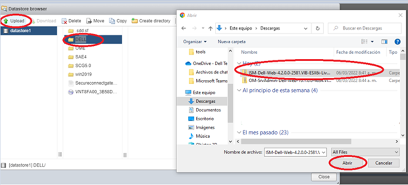
Task: Click Upload in the Datastore browser toolbar
Action: [x=14, y=21]
